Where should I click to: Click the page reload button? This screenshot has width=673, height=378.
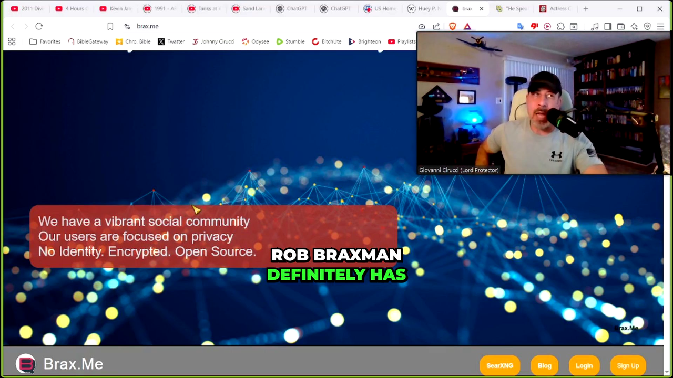click(x=39, y=26)
